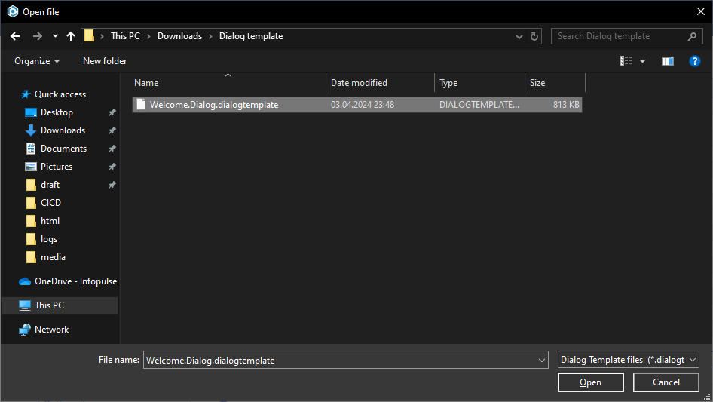Image resolution: width=713 pixels, height=402 pixels.
Task: Open more view options arrow
Action: (642, 61)
